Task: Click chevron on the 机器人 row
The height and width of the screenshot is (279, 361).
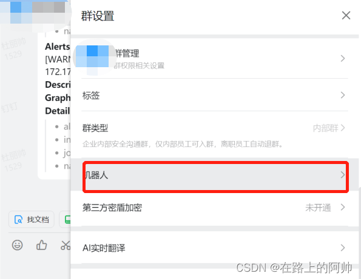Action: (343, 175)
